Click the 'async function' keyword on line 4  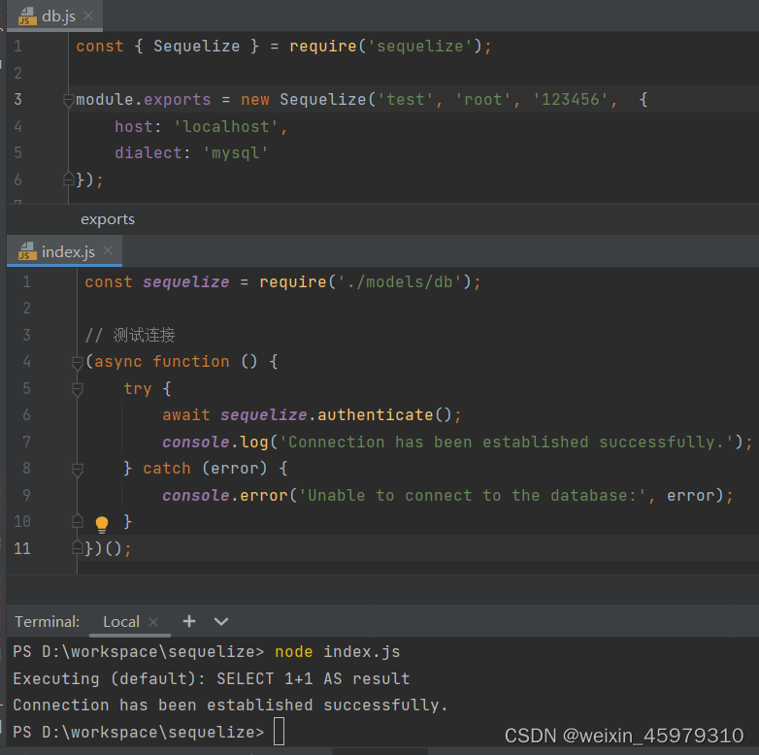click(x=162, y=362)
